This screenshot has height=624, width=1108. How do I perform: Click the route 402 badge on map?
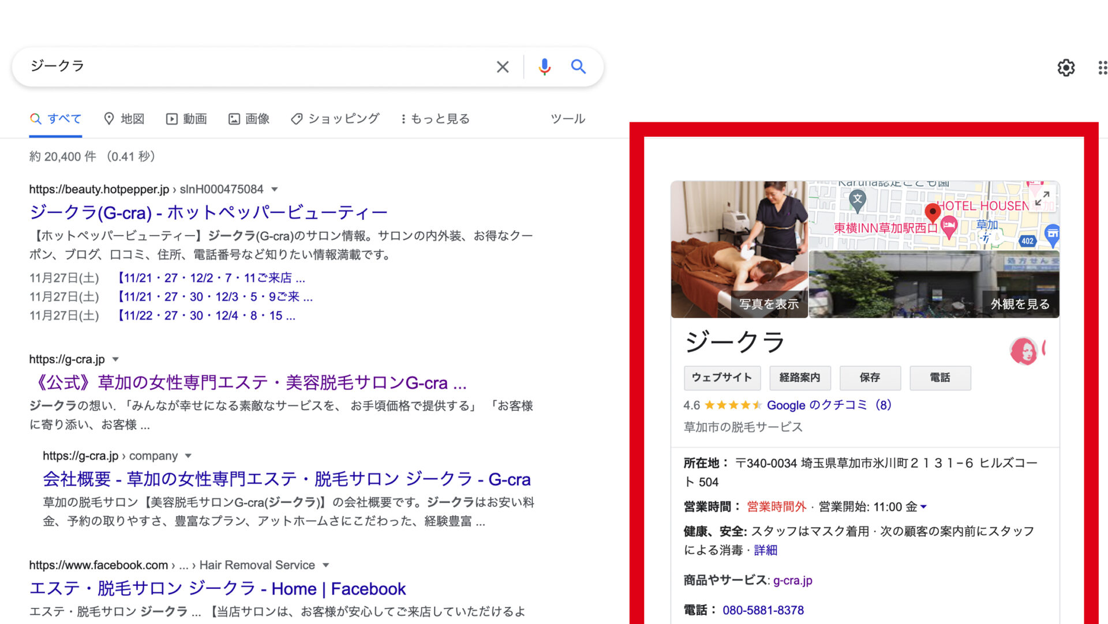(1027, 241)
